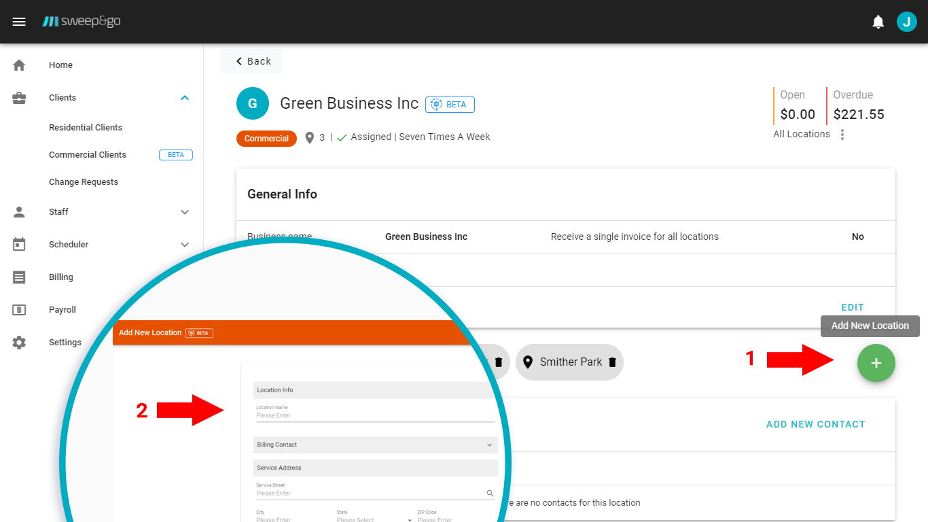Screen dimensions: 928x522
Task: Open Residential Clients page
Action: tap(86, 128)
